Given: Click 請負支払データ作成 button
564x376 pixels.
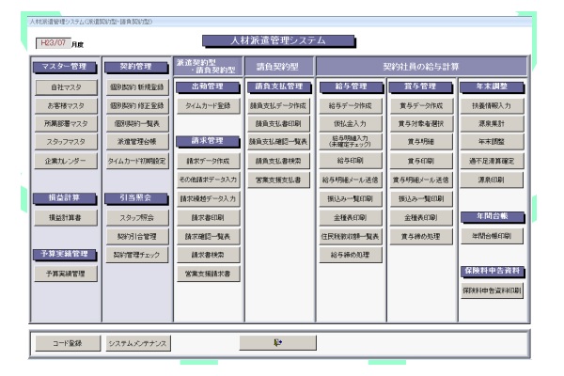Looking at the screenshot, I should (x=278, y=106).
